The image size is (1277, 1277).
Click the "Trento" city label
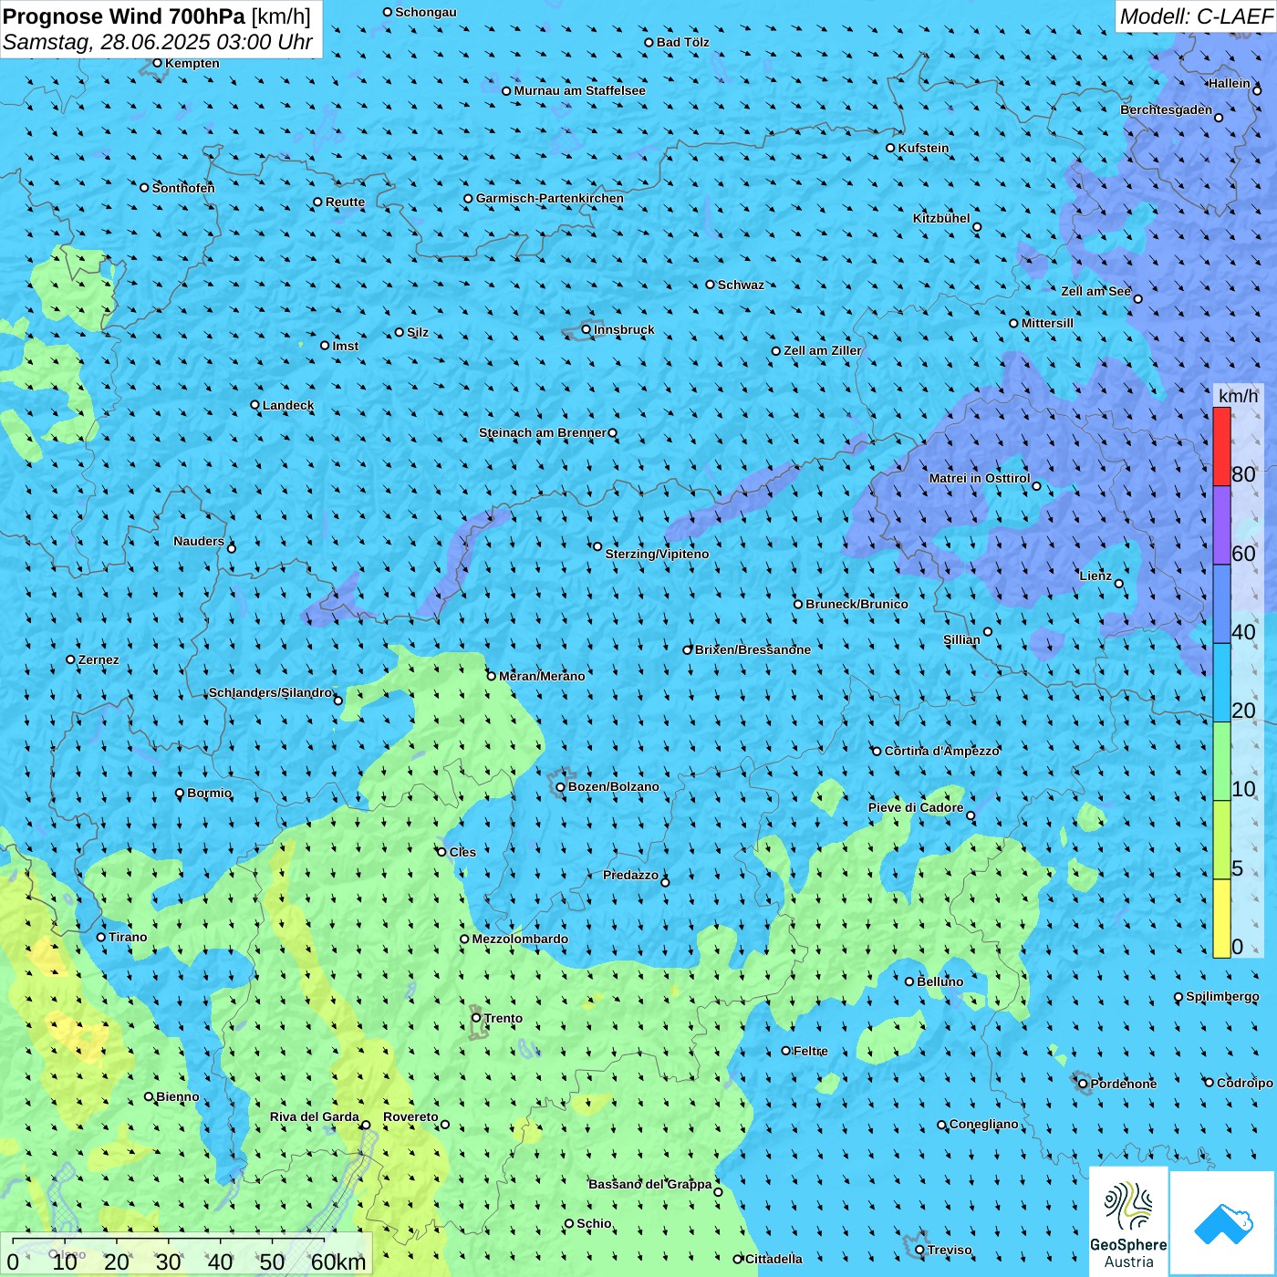(x=504, y=1018)
